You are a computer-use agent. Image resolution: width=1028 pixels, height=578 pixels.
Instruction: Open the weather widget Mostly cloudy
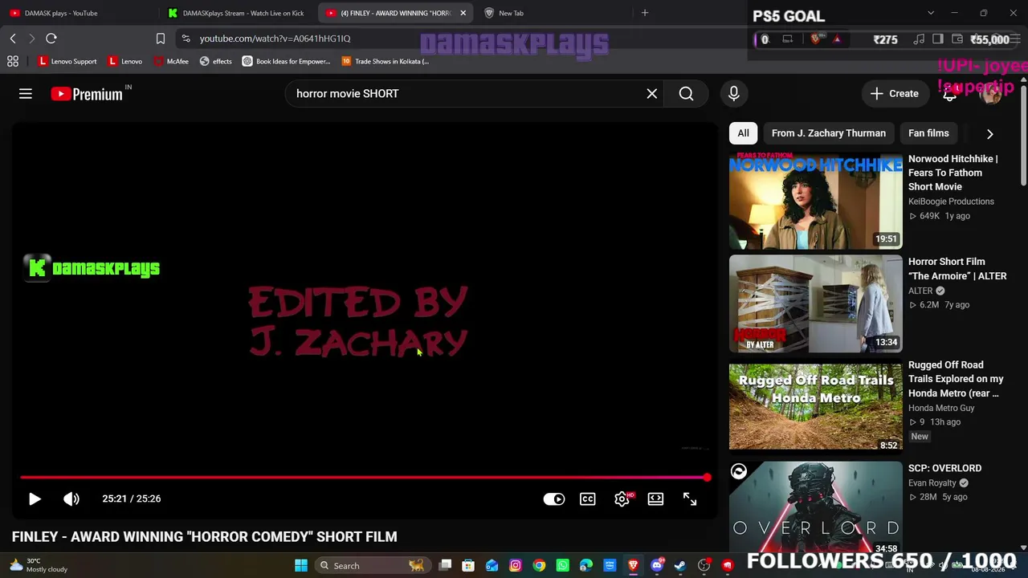(x=38, y=565)
